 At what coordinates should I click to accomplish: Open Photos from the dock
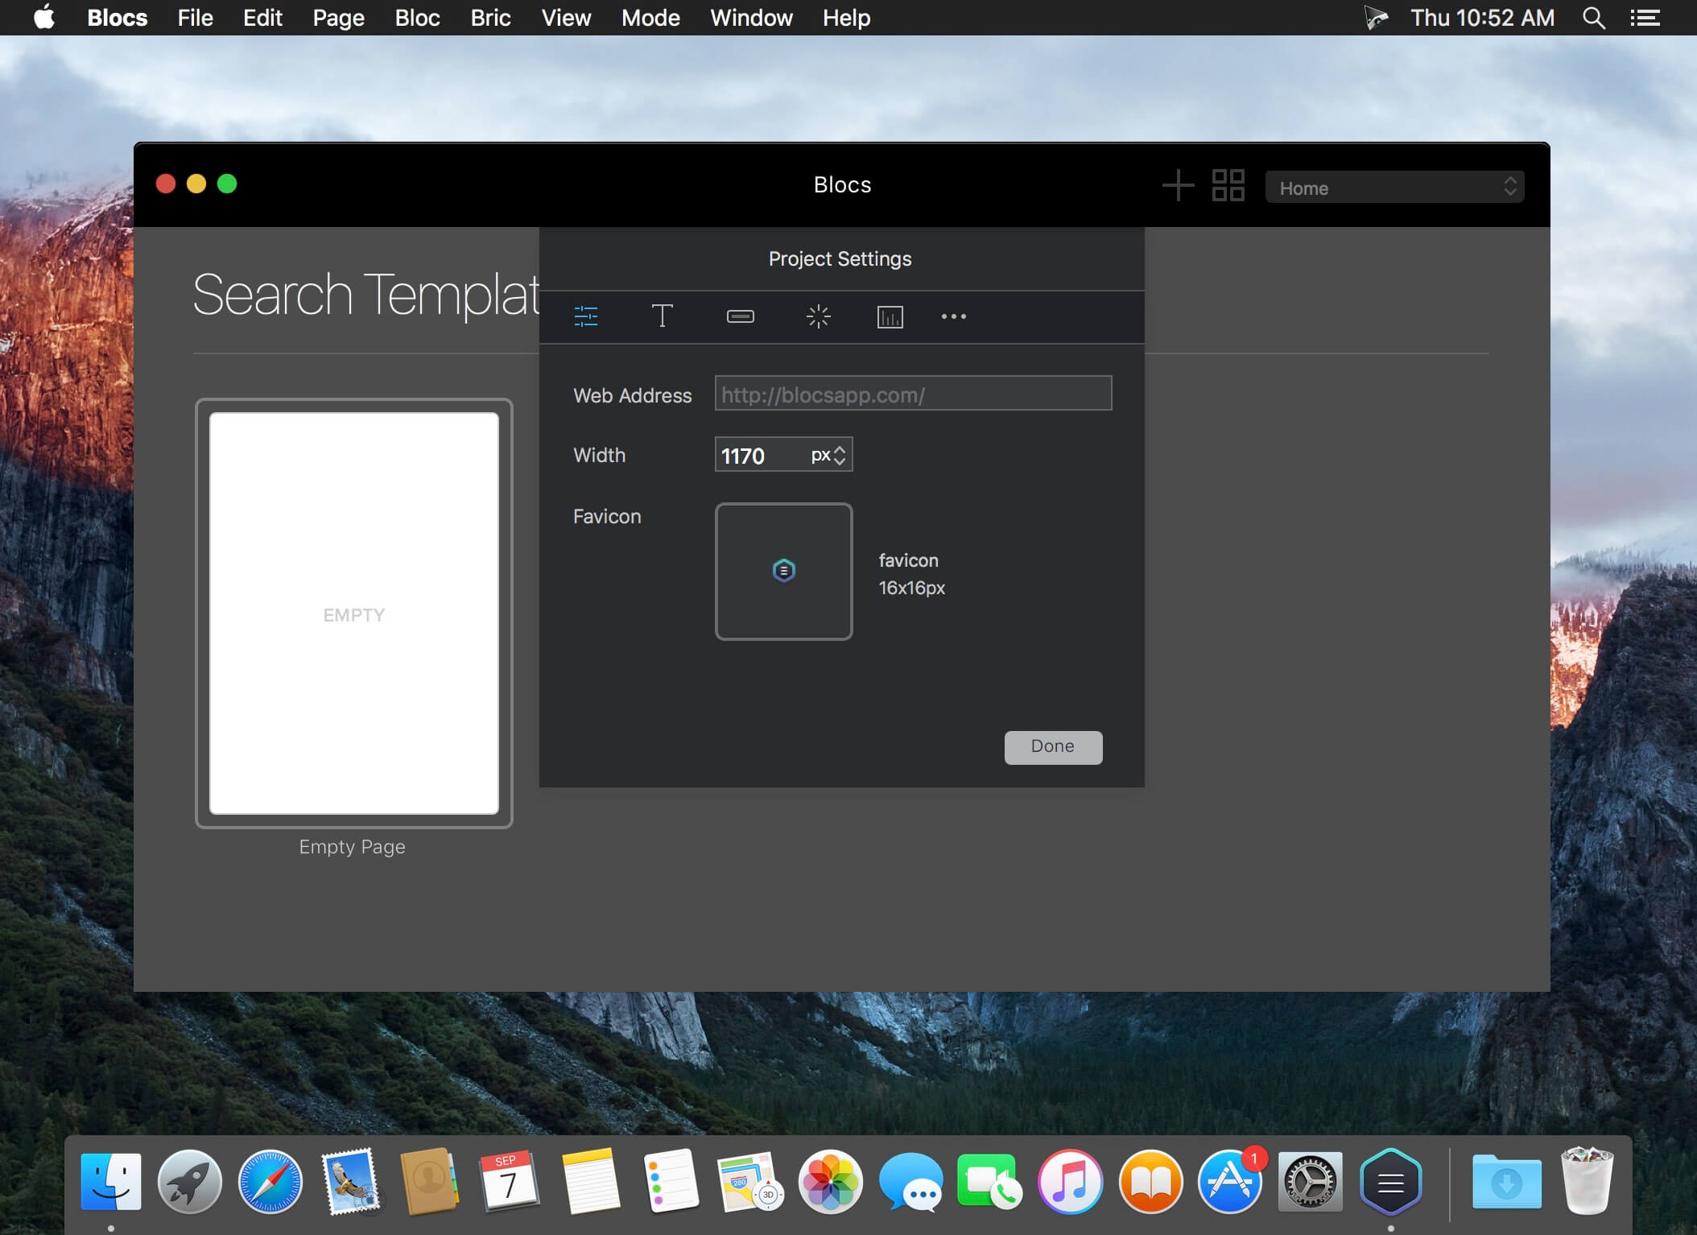(x=831, y=1181)
